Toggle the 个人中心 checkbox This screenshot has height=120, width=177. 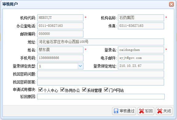click(x=40, y=89)
